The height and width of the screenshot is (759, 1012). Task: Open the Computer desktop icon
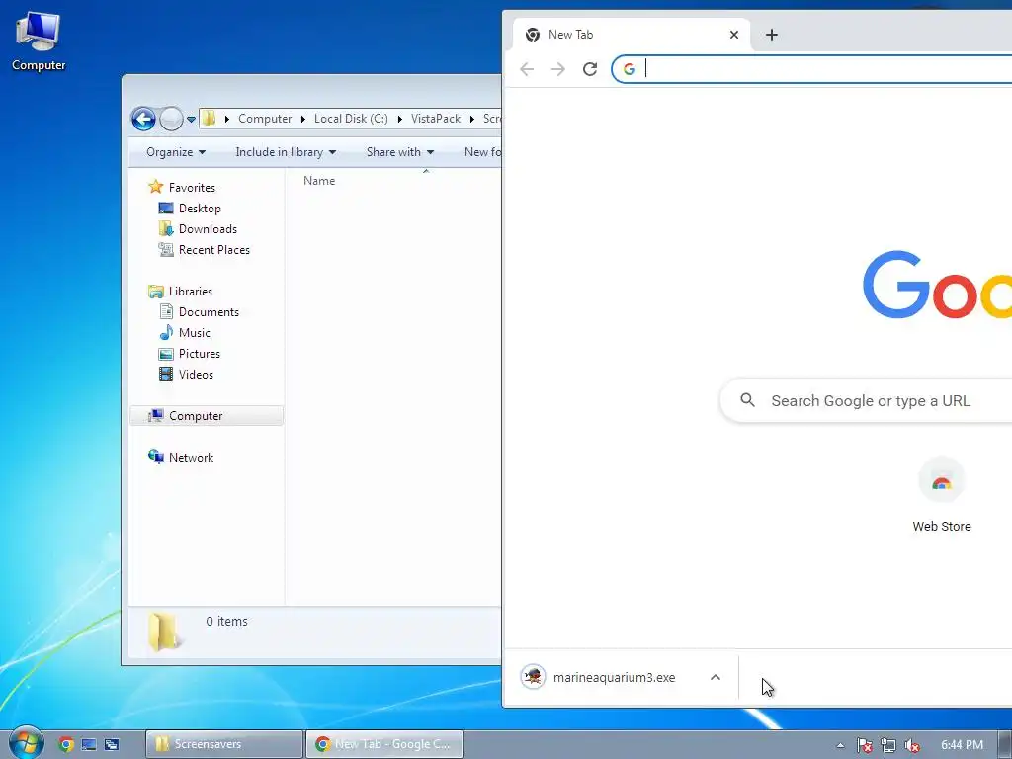39,42
